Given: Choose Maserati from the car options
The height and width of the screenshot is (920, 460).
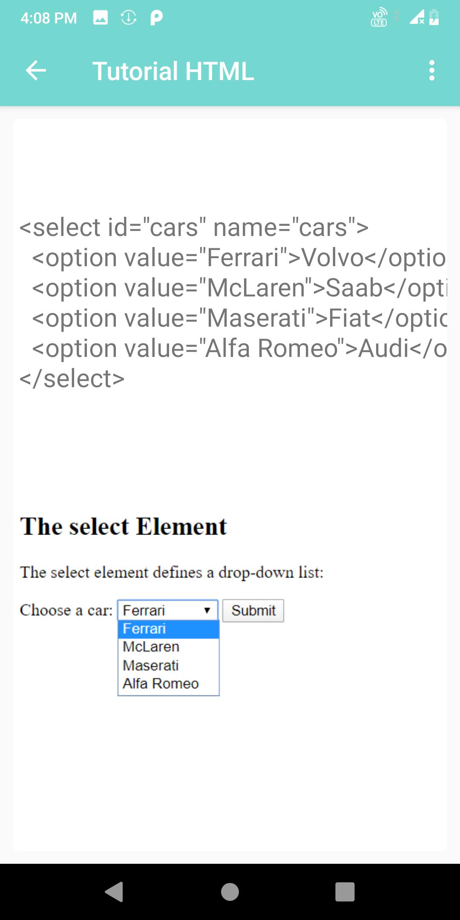Looking at the screenshot, I should click(x=169, y=665).
